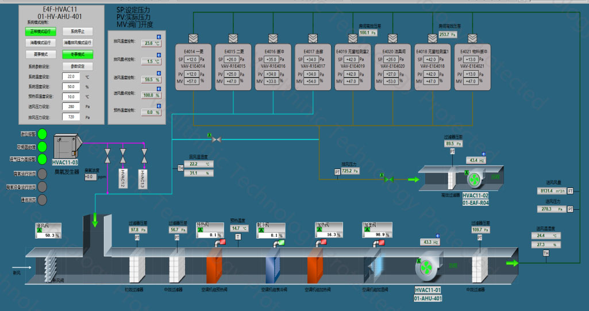Click the gray ozone running status lamp (臭氧运行状态)
The width and height of the screenshot is (589, 311).
(42, 174)
